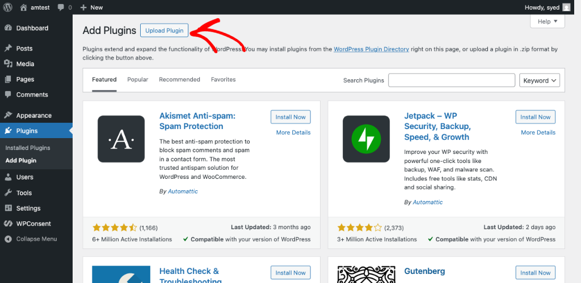This screenshot has height=283, width=581.
Task: Click the Akismet plugin logo
Action: pyautogui.click(x=121, y=139)
